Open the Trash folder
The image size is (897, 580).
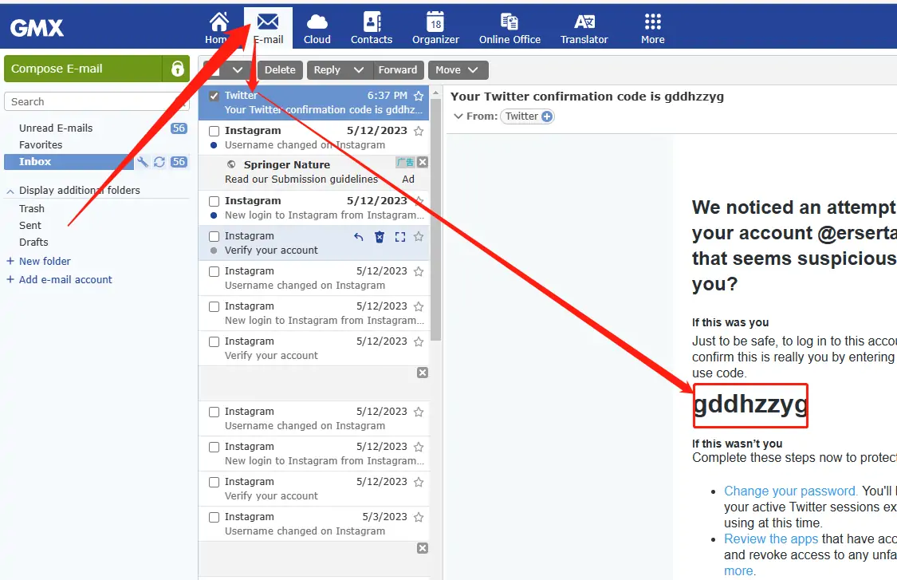(31, 208)
